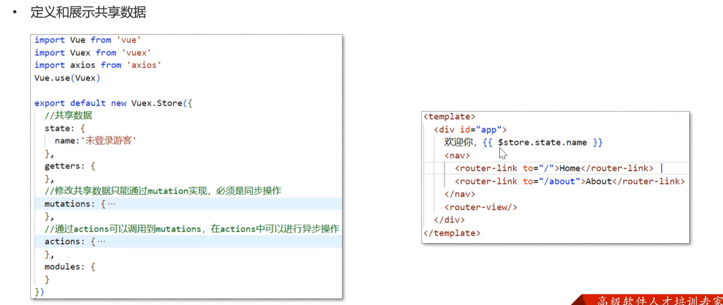Image resolution: width=723 pixels, height=305 pixels.
Task: Click the closing </nav> tag
Action: click(460, 194)
